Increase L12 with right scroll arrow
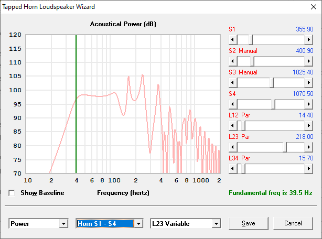Viewport: 322px width, 239px height. 308,126
